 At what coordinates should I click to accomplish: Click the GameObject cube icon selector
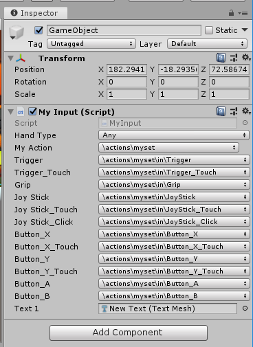(x=16, y=32)
